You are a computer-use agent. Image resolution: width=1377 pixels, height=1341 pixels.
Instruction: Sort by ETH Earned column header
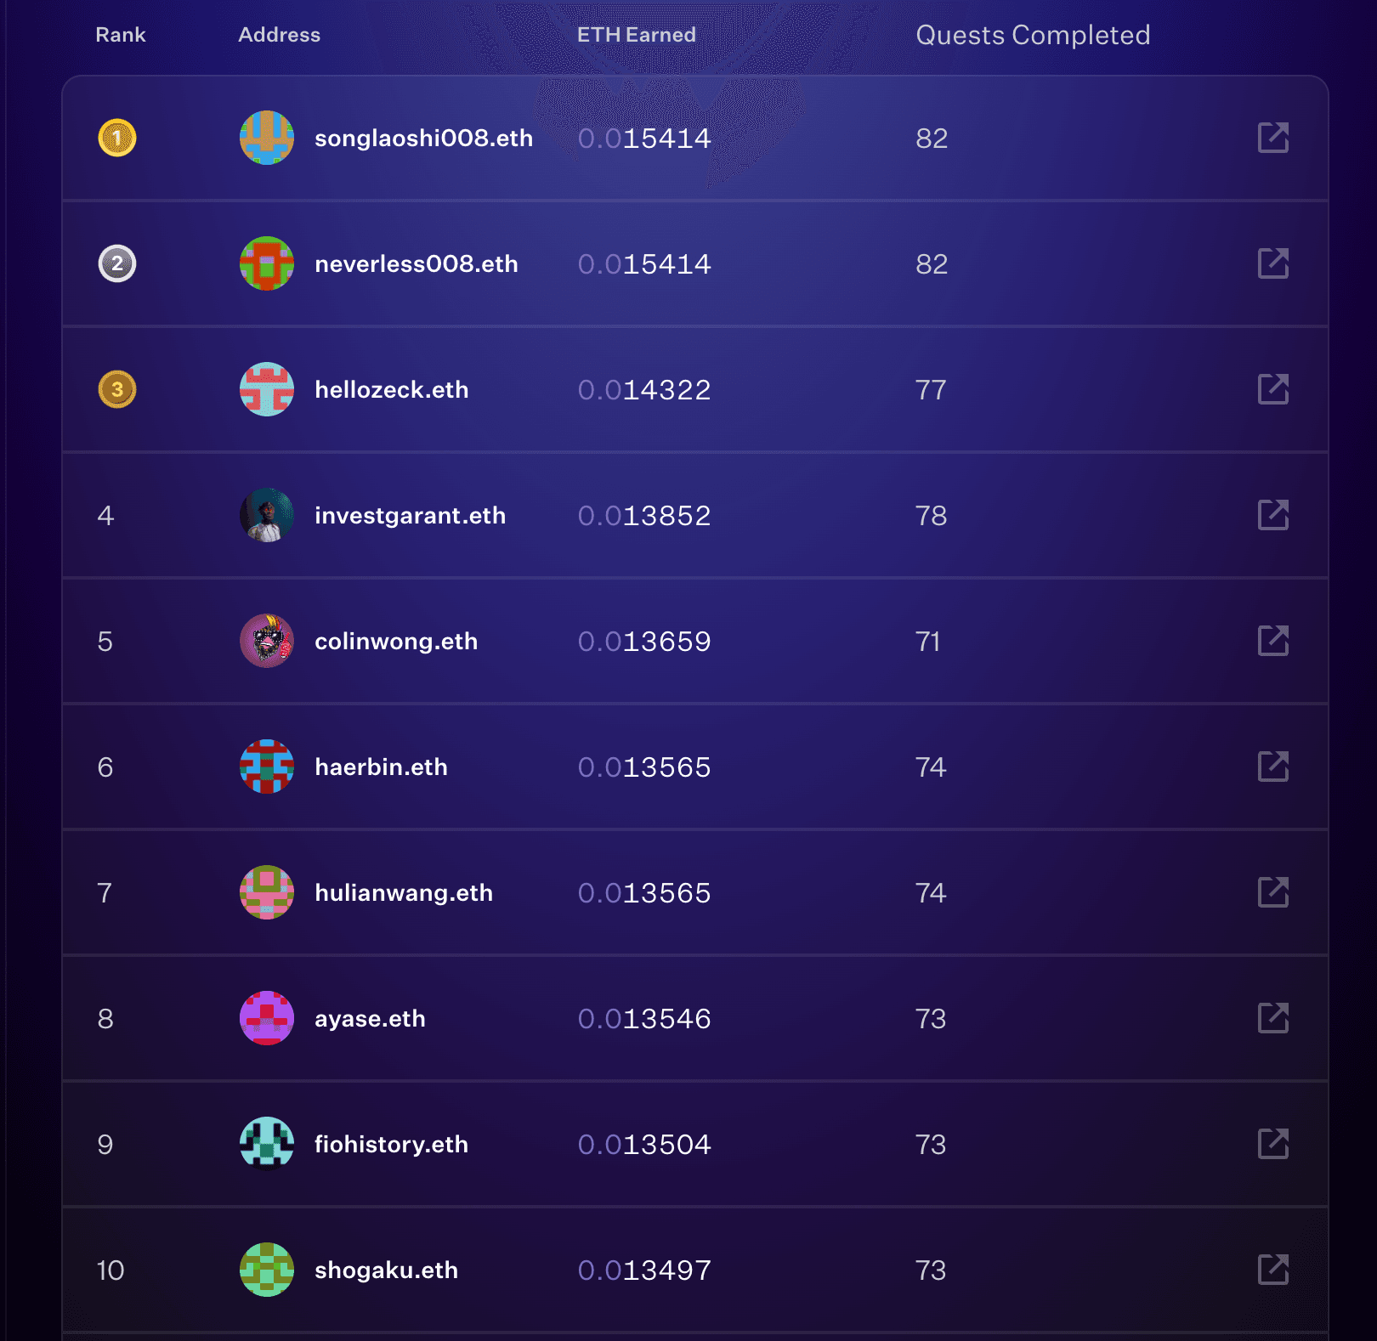pyautogui.click(x=637, y=35)
